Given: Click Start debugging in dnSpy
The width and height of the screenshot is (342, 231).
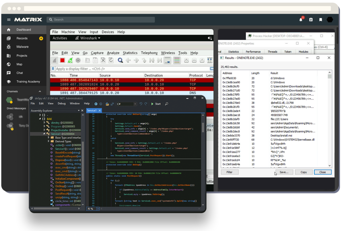Looking at the screenshot, I should (156, 104).
